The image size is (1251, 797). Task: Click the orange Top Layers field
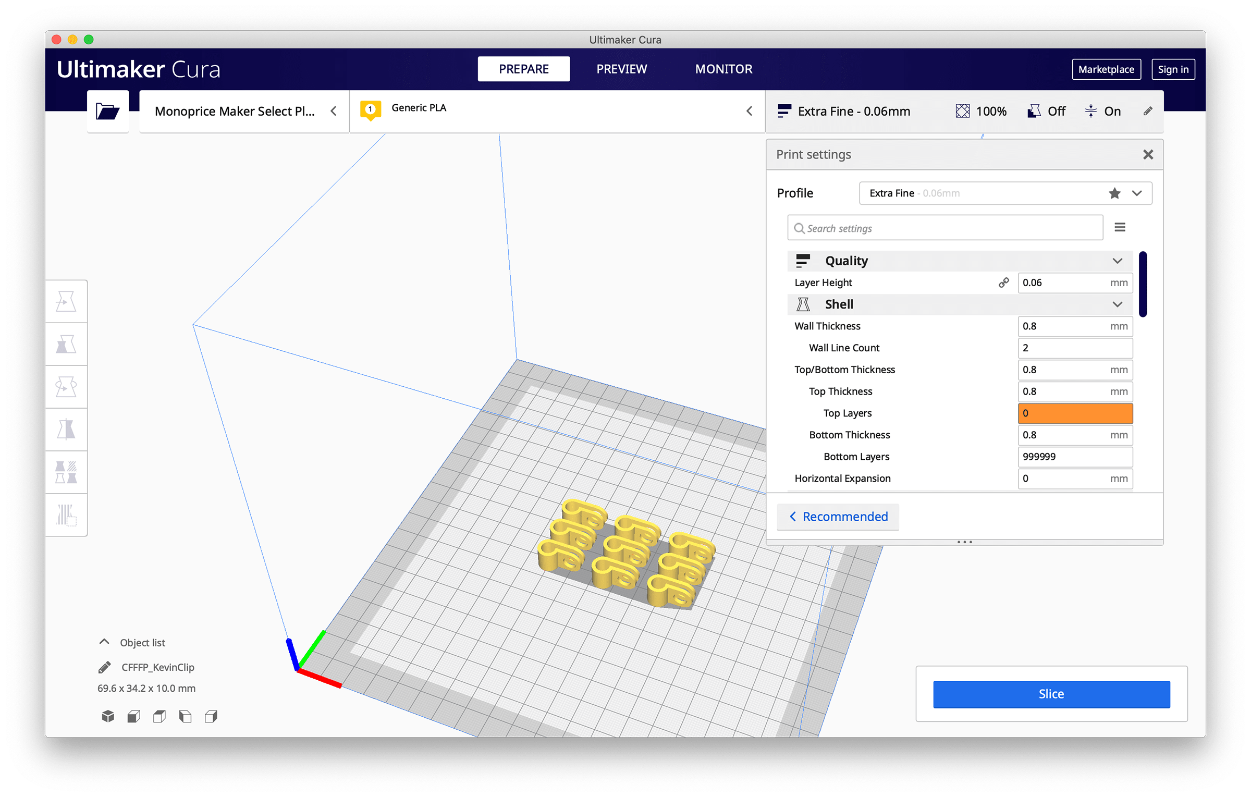[x=1075, y=413]
